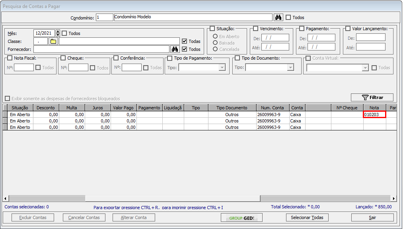
Task: Click the Multa column header
Action: pos(72,108)
